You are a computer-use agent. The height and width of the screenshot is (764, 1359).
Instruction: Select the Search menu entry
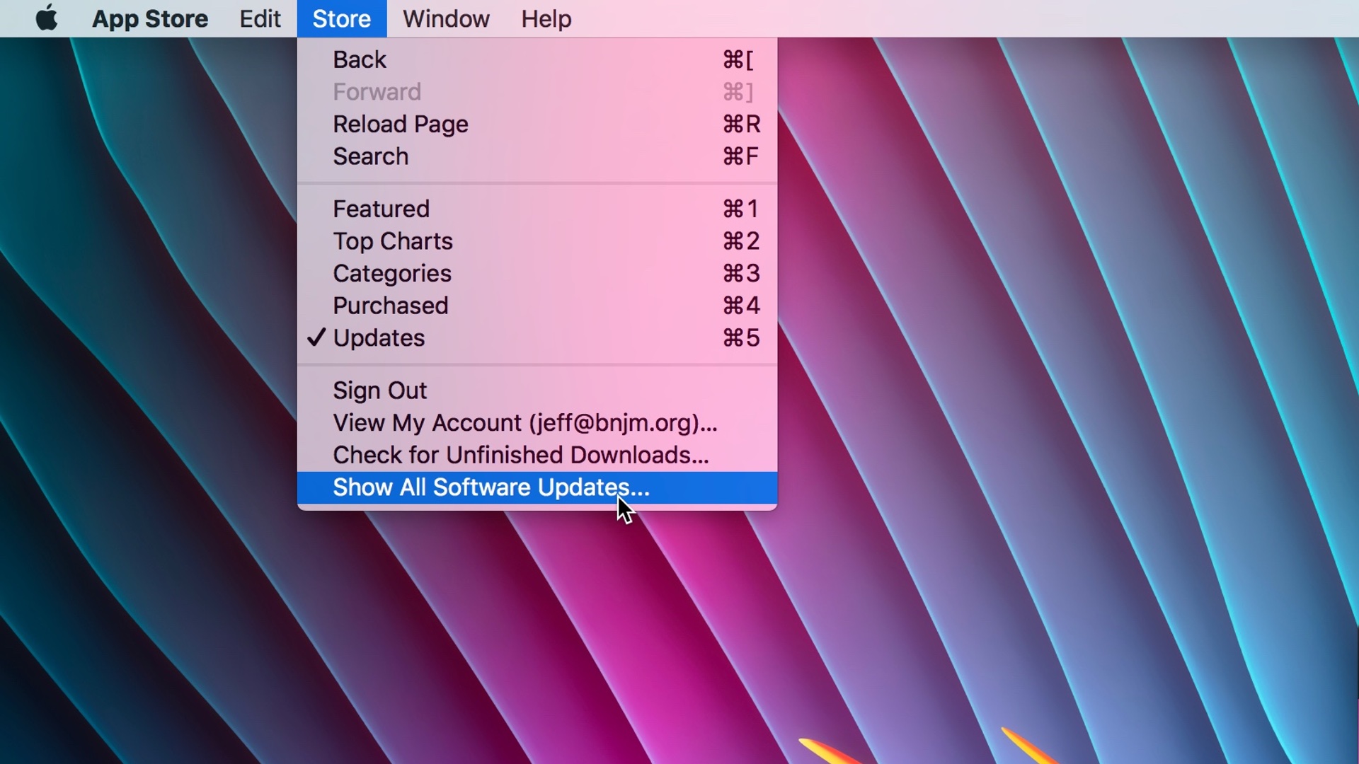370,156
